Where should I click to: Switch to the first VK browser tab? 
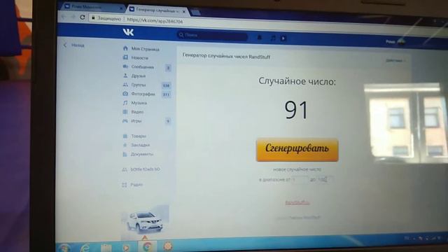tap(91, 6)
